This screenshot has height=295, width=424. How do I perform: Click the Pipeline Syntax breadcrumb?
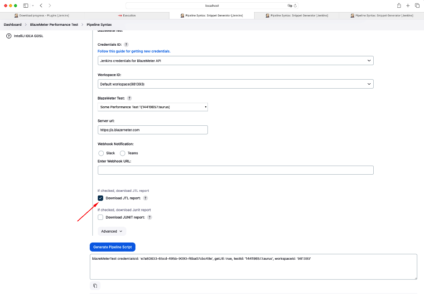(x=99, y=24)
